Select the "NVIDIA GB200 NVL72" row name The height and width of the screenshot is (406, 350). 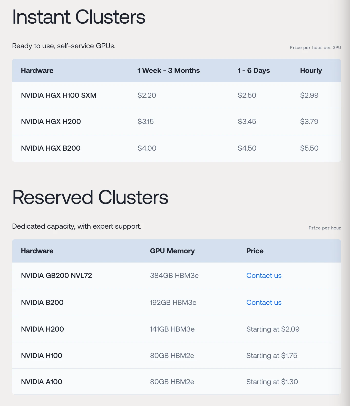[56, 275]
